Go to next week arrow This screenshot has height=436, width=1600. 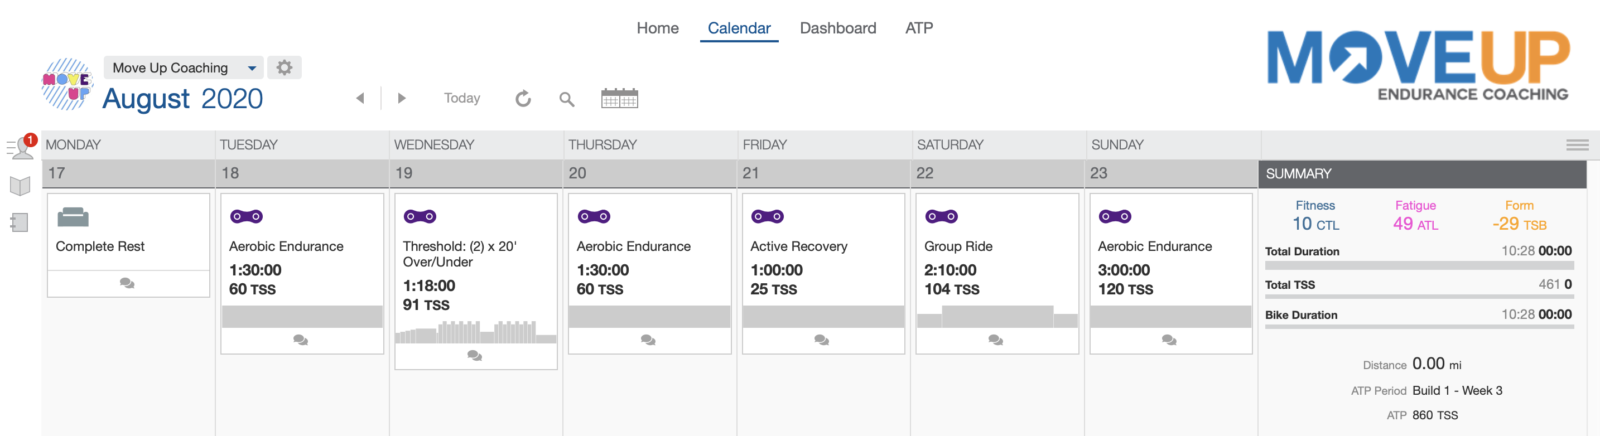tap(401, 98)
